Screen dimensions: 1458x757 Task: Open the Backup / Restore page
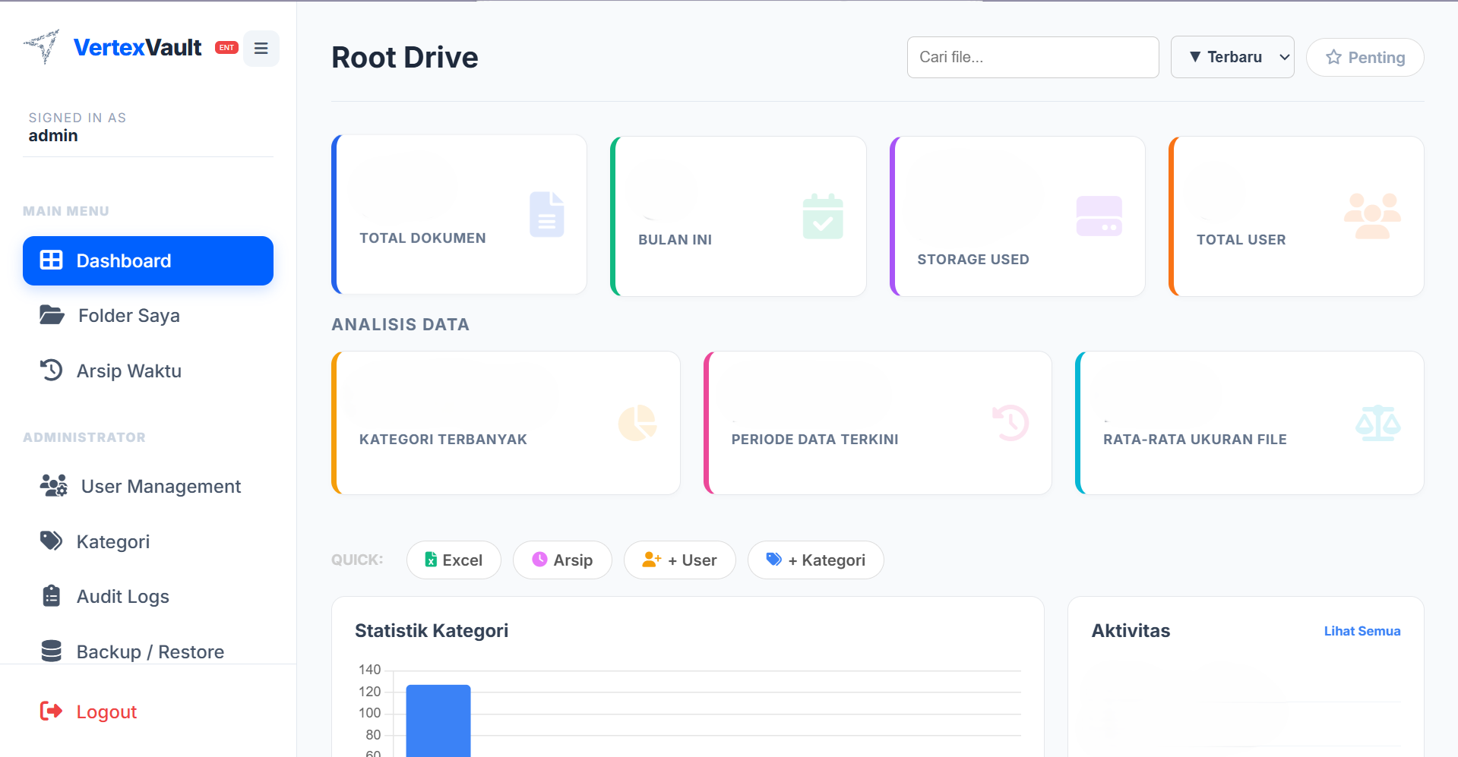tap(148, 651)
